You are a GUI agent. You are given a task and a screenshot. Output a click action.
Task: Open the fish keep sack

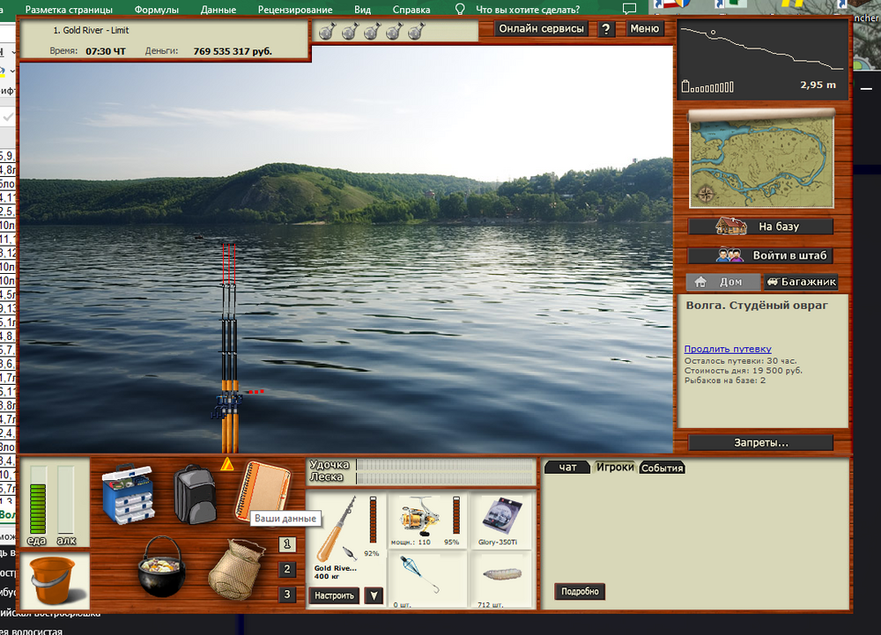[x=235, y=569]
